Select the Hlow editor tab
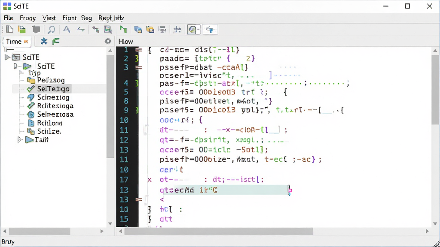This screenshot has height=247, width=440. 126,42
